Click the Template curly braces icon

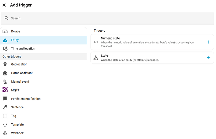(5, 125)
